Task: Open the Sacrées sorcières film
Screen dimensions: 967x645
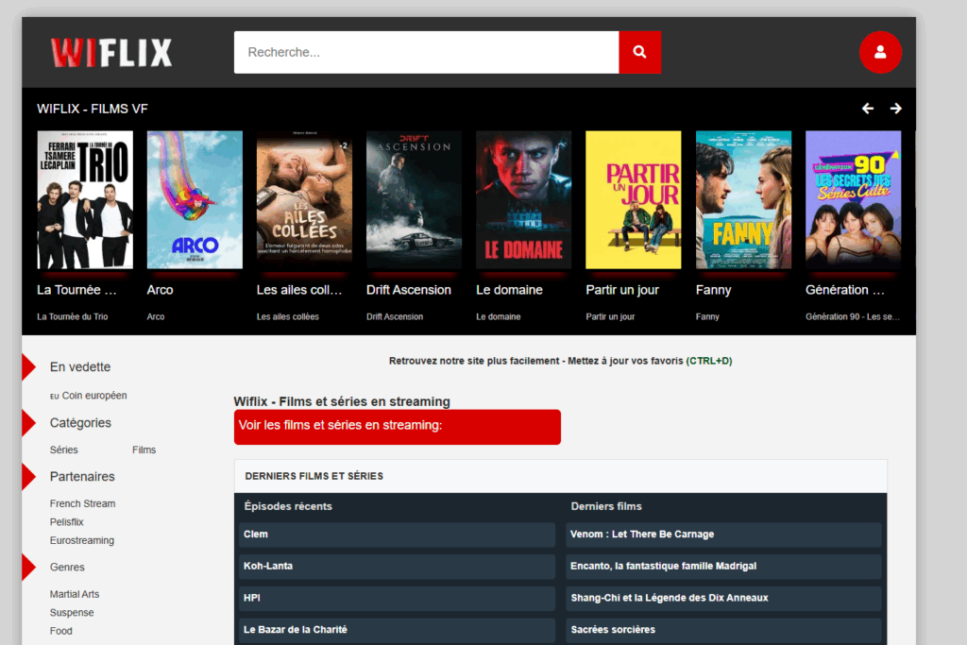Action: tap(723, 630)
